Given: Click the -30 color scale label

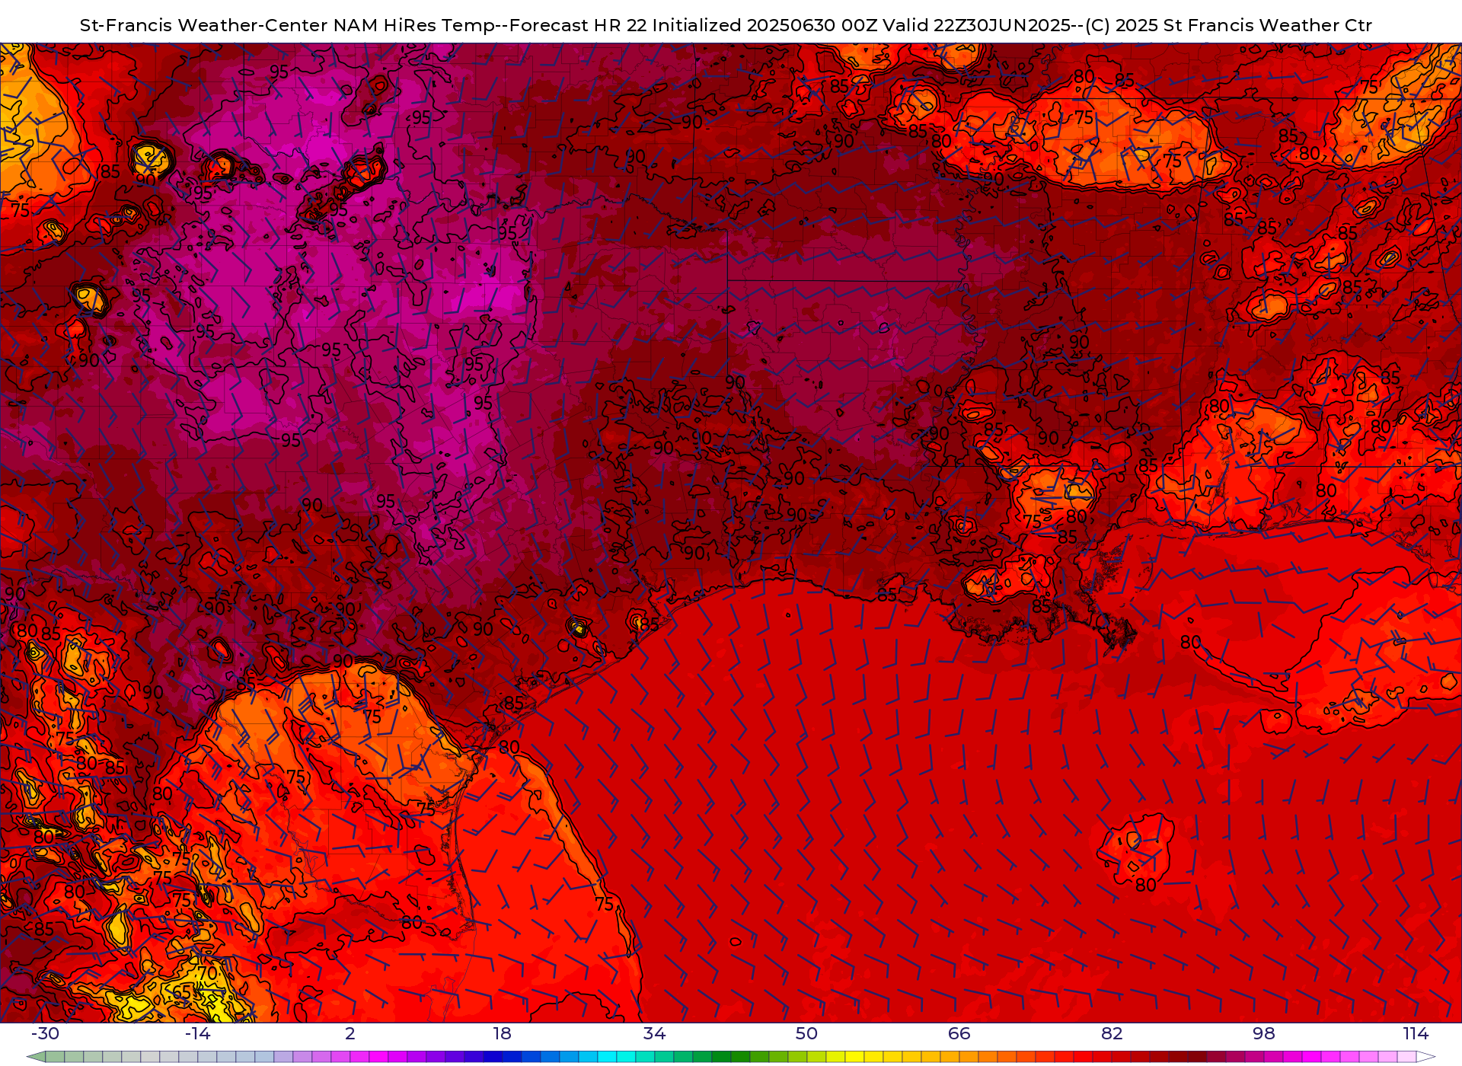Looking at the screenshot, I should point(45,1033).
